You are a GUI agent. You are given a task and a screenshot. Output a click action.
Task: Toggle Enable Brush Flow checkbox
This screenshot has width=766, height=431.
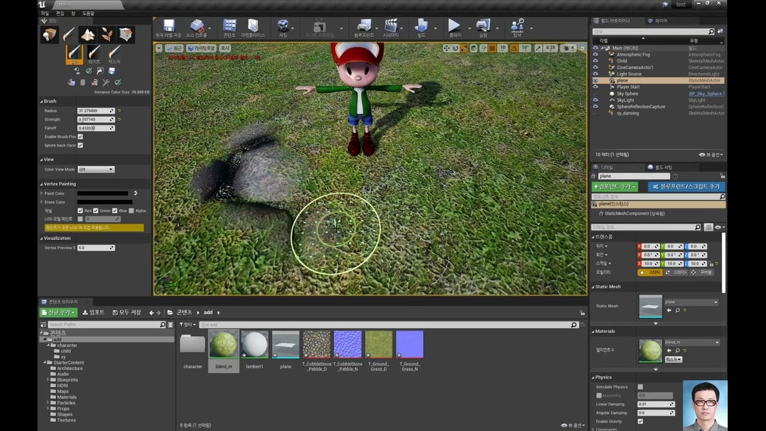point(80,136)
